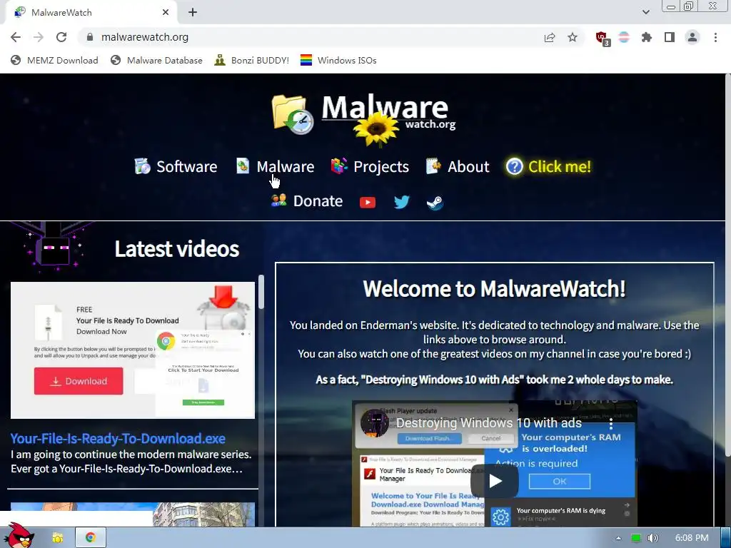Open the MEMZ Download bookmark
Image resolution: width=731 pixels, height=548 pixels.
pos(54,60)
